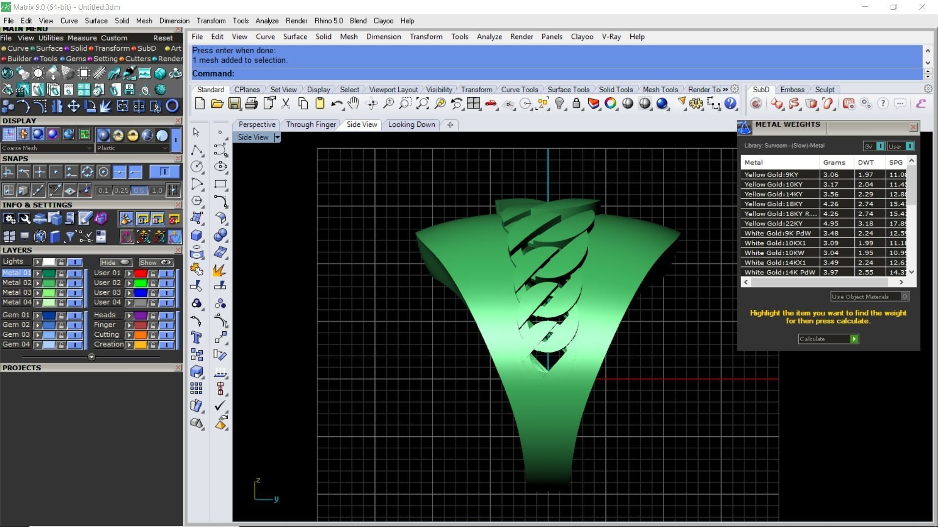Switch to the Perspective viewport tab

(257, 124)
